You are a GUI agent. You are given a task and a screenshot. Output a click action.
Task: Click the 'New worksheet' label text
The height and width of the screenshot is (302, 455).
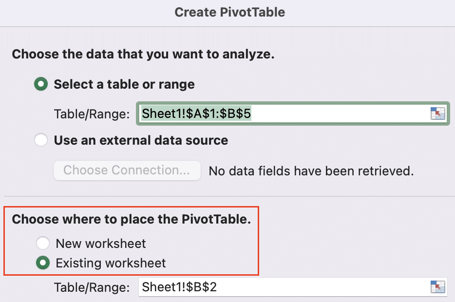pyautogui.click(x=101, y=244)
